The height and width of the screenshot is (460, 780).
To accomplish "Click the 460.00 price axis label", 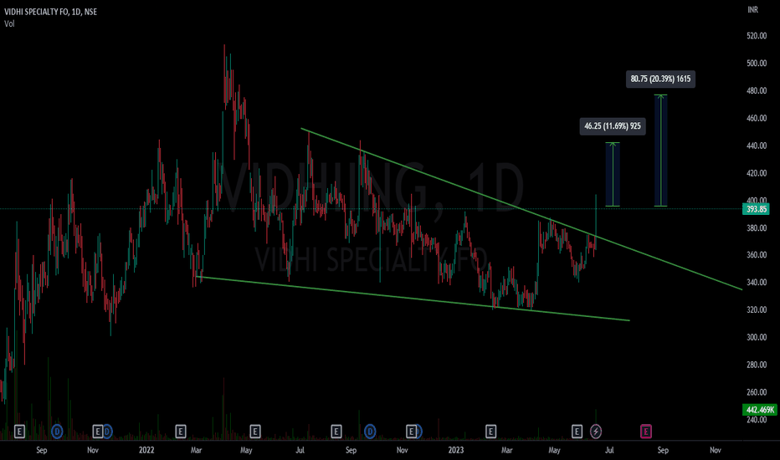I will (757, 119).
